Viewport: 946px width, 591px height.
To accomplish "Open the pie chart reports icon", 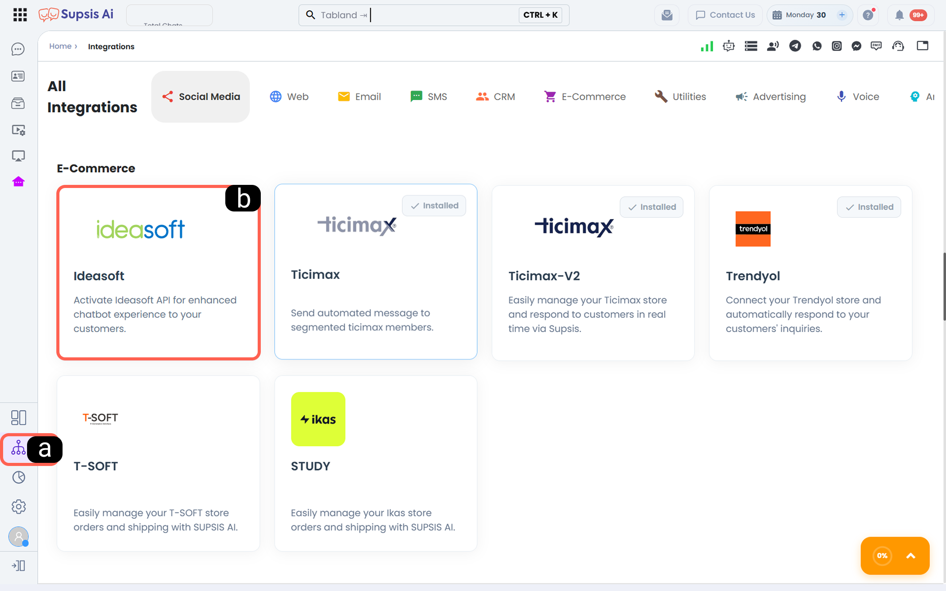I will [x=19, y=477].
